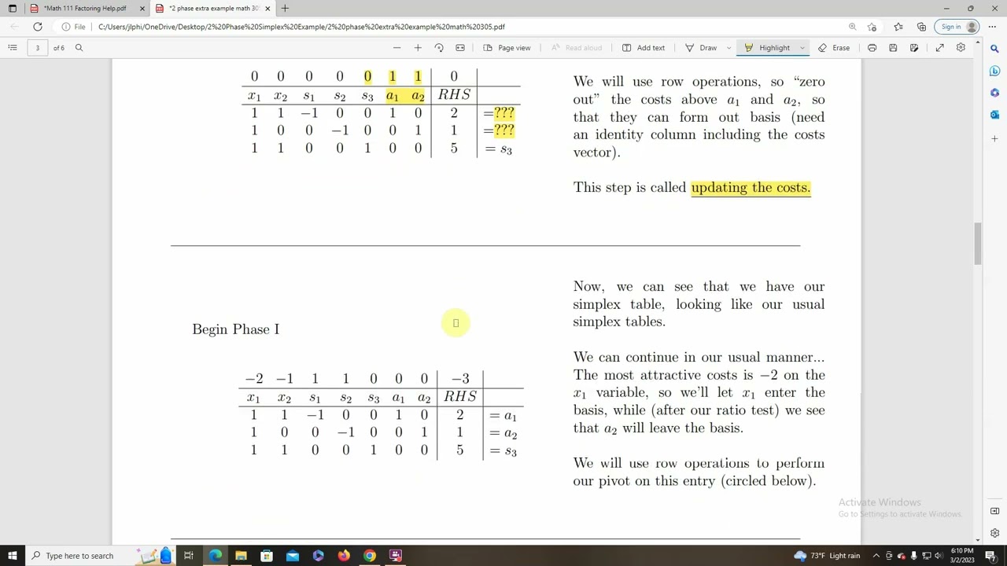
Task: Select the Draw tool
Action: pos(701,48)
